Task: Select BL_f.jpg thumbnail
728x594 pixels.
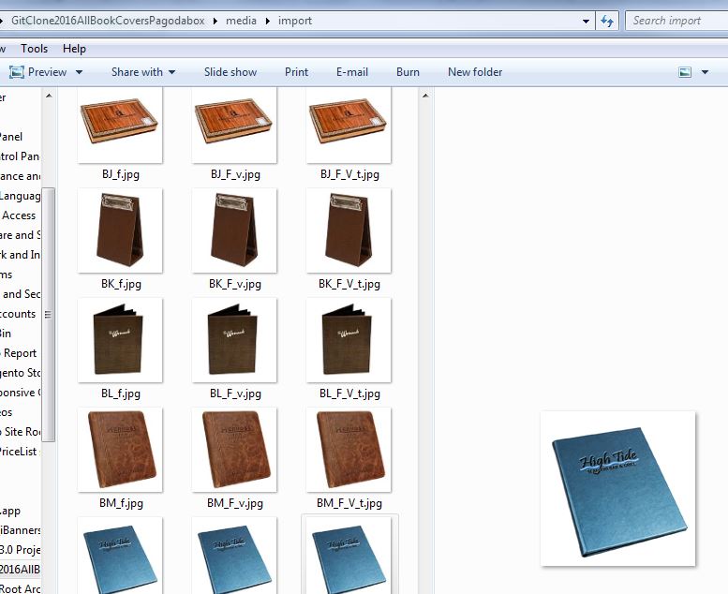Action: pyautogui.click(x=120, y=340)
